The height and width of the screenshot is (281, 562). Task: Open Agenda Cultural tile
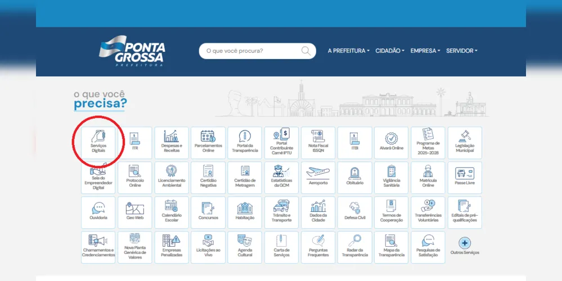(245, 247)
